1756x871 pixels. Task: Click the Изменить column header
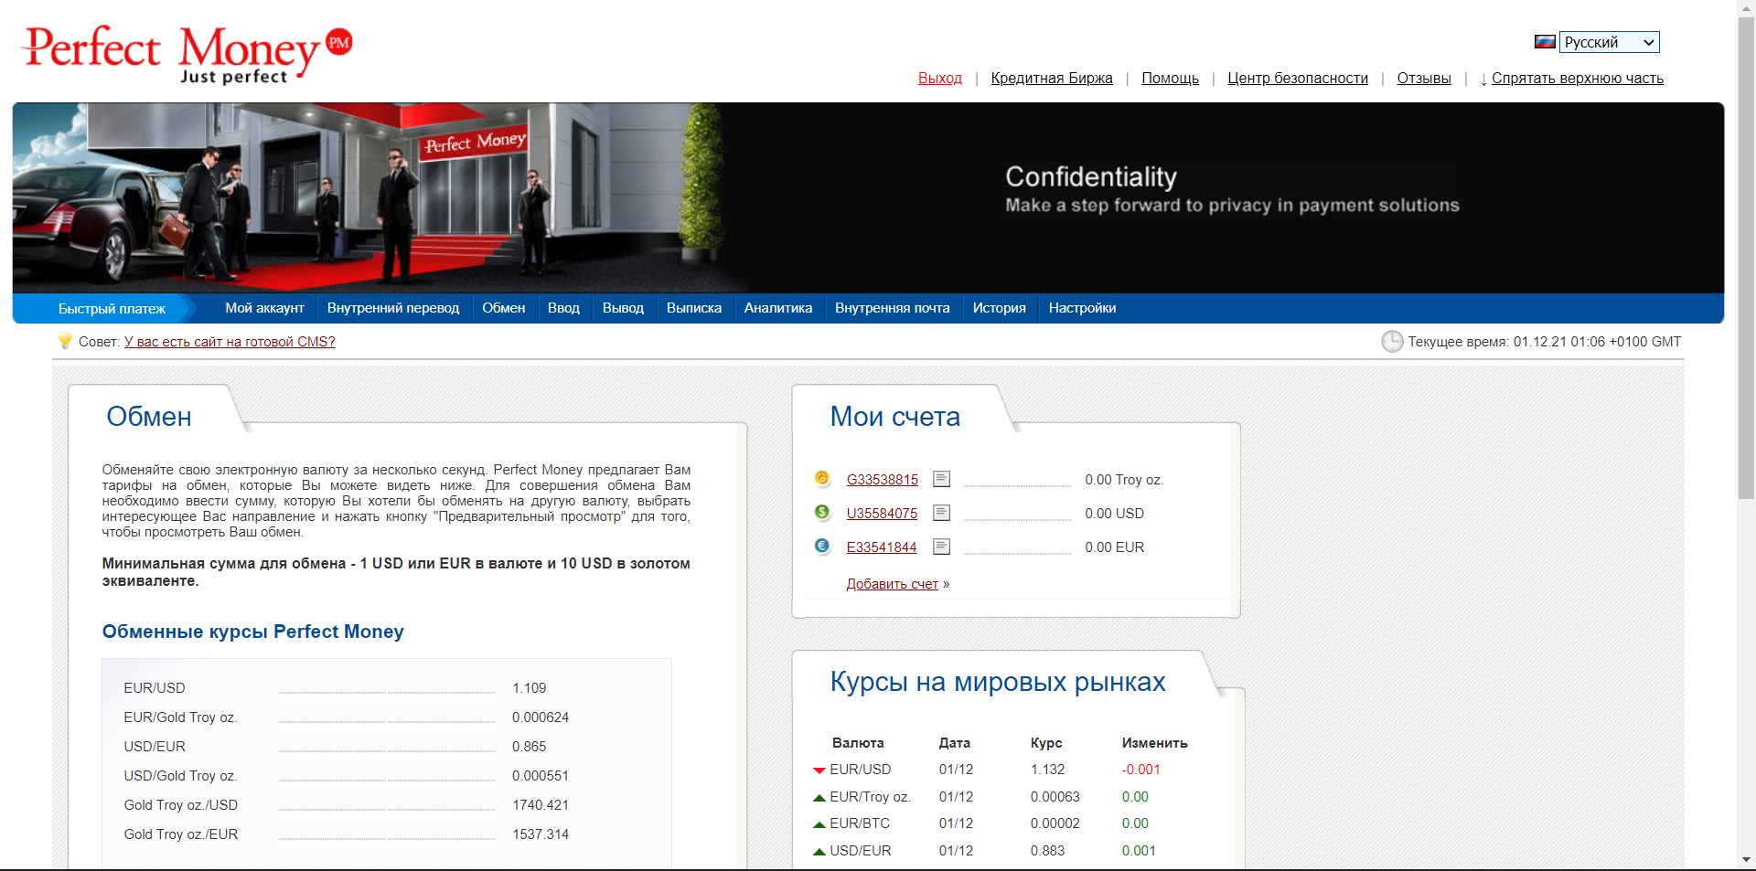(1154, 743)
